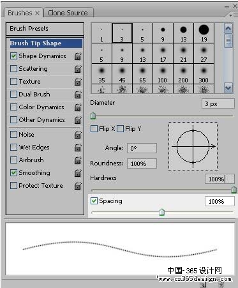
Task: Click the lock icon next to Scattering
Action: tap(78, 69)
